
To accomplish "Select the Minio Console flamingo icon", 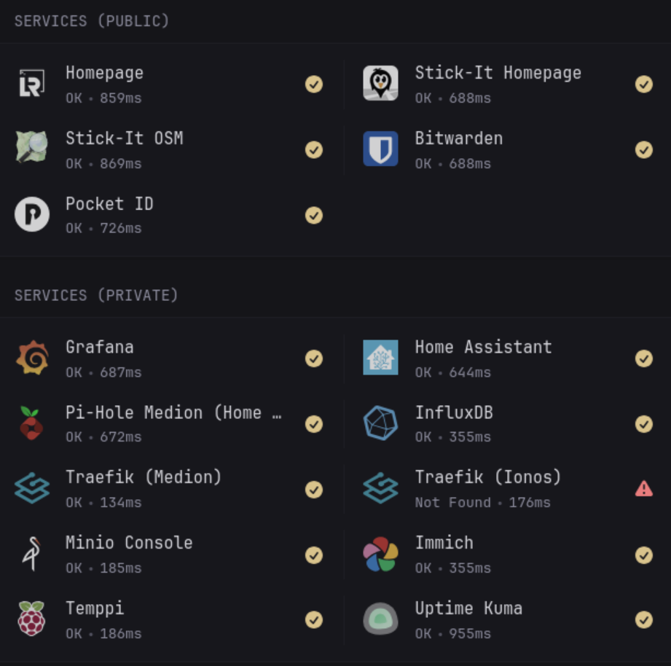I will point(32,555).
